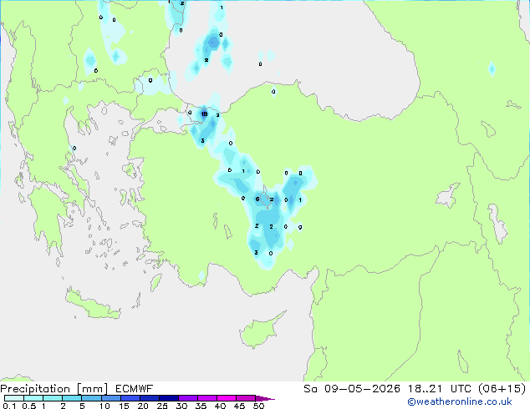Click the '0.1' legend scale label

click(9, 406)
